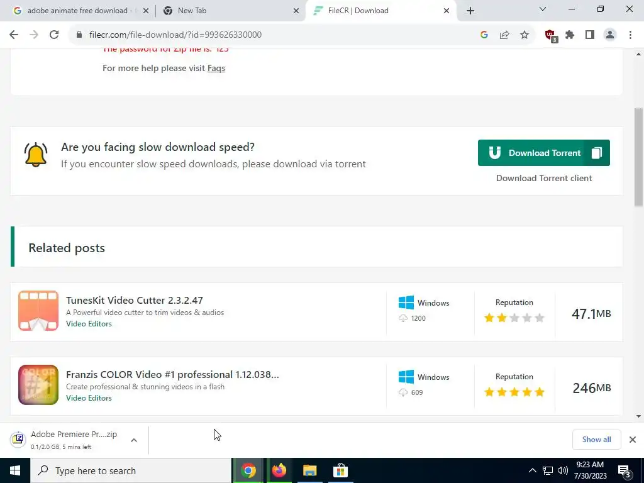Close the downloads bar
Screen dimensions: 644x483
633,440
